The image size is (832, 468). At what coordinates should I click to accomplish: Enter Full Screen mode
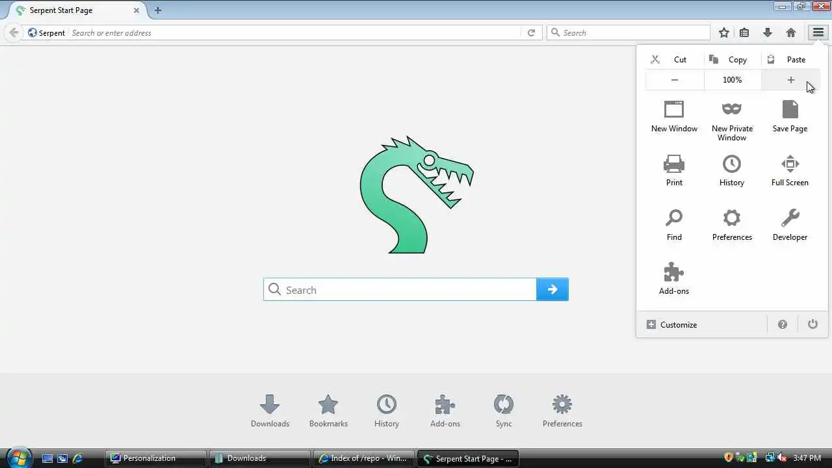tap(790, 171)
